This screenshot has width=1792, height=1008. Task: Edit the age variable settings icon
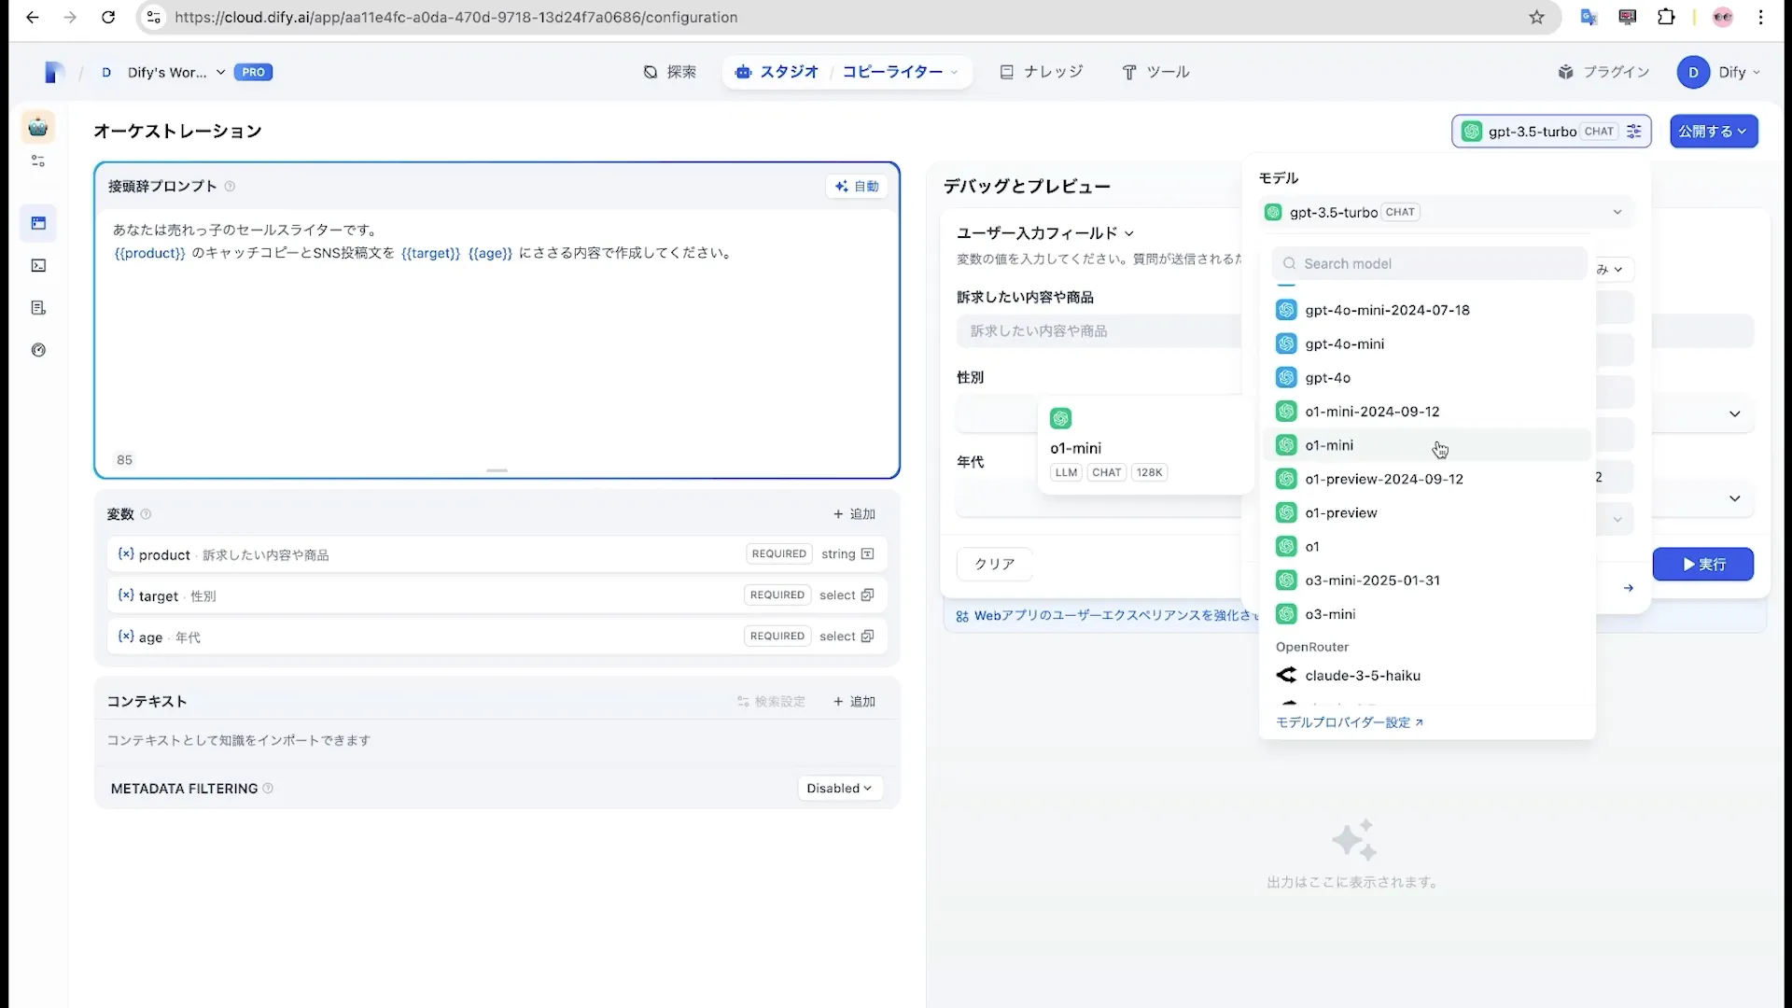click(867, 637)
